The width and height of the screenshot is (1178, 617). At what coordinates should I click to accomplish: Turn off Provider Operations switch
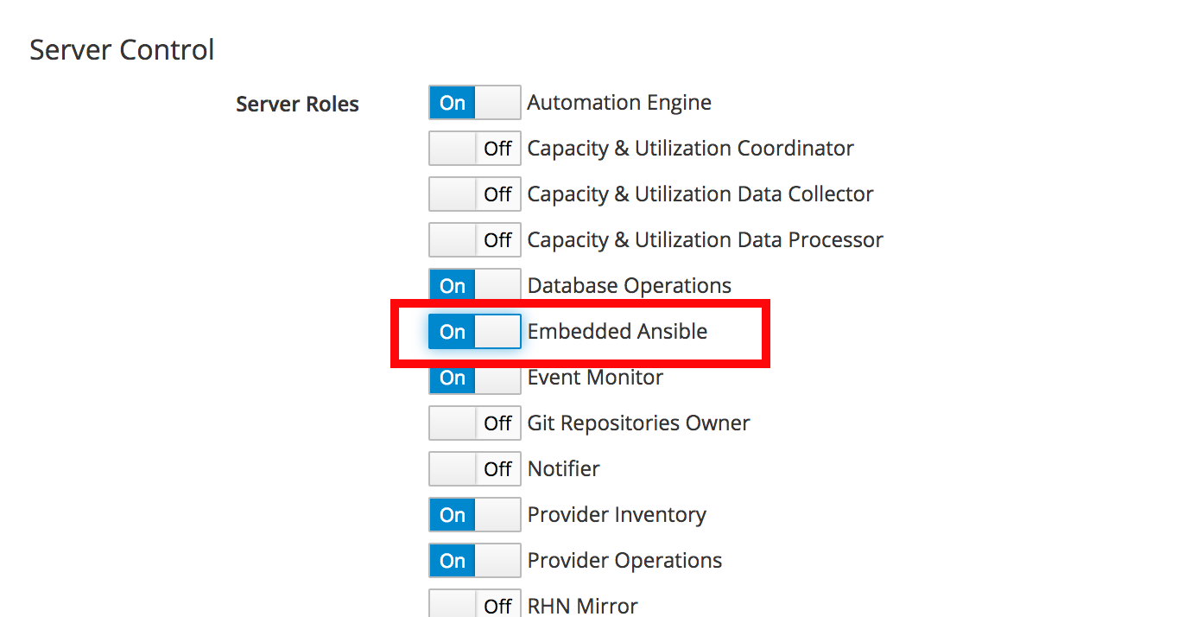pyautogui.click(x=475, y=560)
